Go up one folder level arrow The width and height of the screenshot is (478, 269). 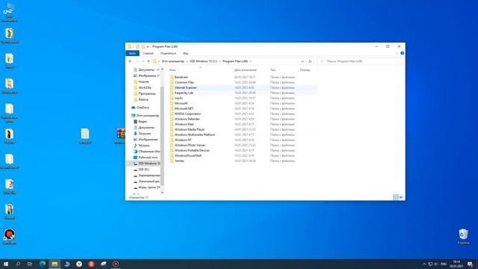pyautogui.click(x=149, y=61)
